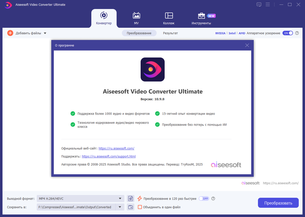
Task: Click the NVIDIA label
Action: [x=220, y=33]
